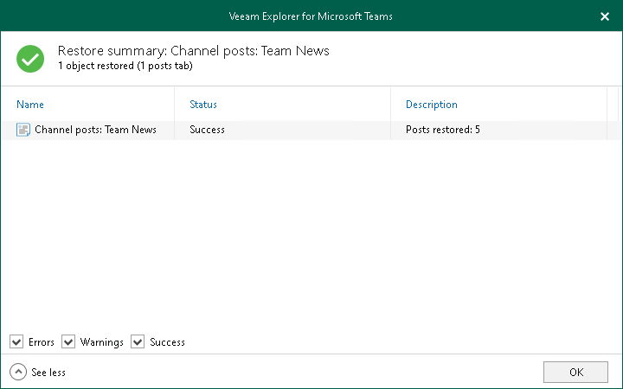The width and height of the screenshot is (623, 389).
Task: Click the Veeam Explorer title bar
Action: click(x=311, y=16)
